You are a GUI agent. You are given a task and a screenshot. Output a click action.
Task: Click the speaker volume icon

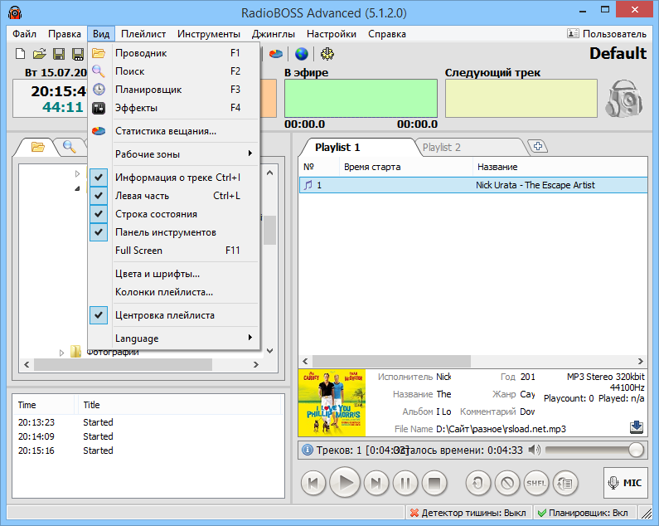tap(535, 450)
